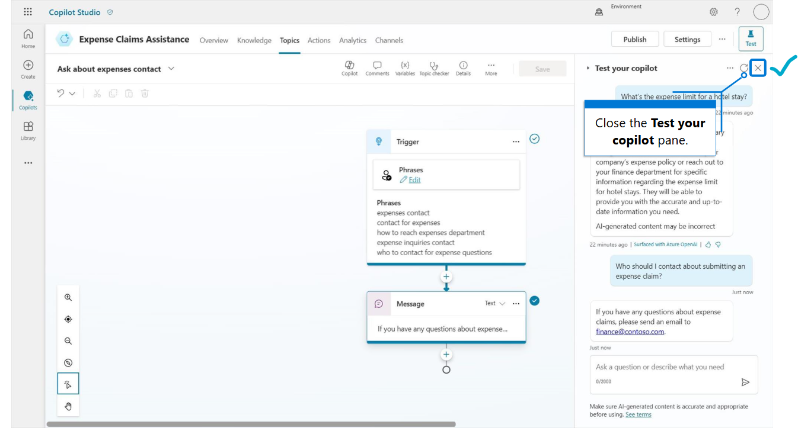Screen dimensions: 798x428
Task: Switch to the Knowledge tab
Action: click(x=254, y=40)
